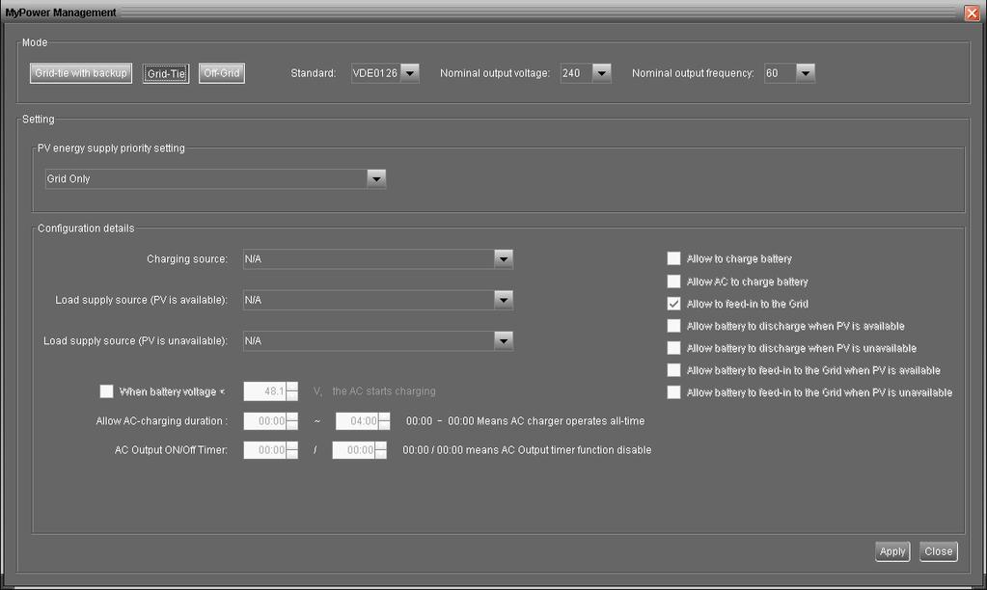This screenshot has height=590, width=987.
Task: Close the MyPower Management window
Action: click(x=972, y=13)
